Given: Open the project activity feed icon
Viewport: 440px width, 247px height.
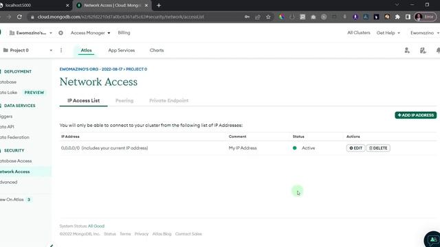Looking at the screenshot, I should (423, 50).
